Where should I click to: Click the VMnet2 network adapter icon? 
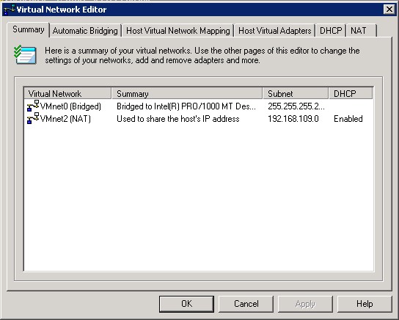point(33,118)
